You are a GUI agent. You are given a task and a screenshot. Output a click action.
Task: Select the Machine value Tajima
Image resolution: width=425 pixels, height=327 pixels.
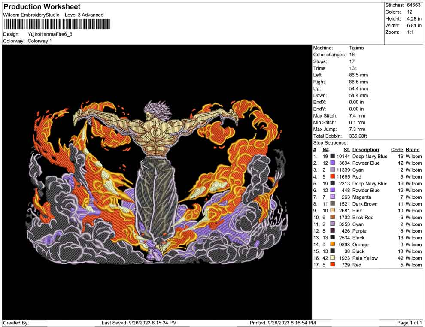click(356, 48)
